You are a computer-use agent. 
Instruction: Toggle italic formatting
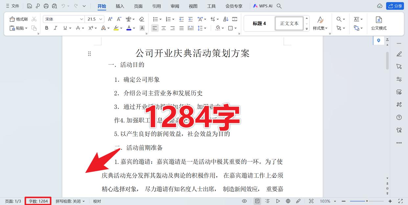pos(55,28)
